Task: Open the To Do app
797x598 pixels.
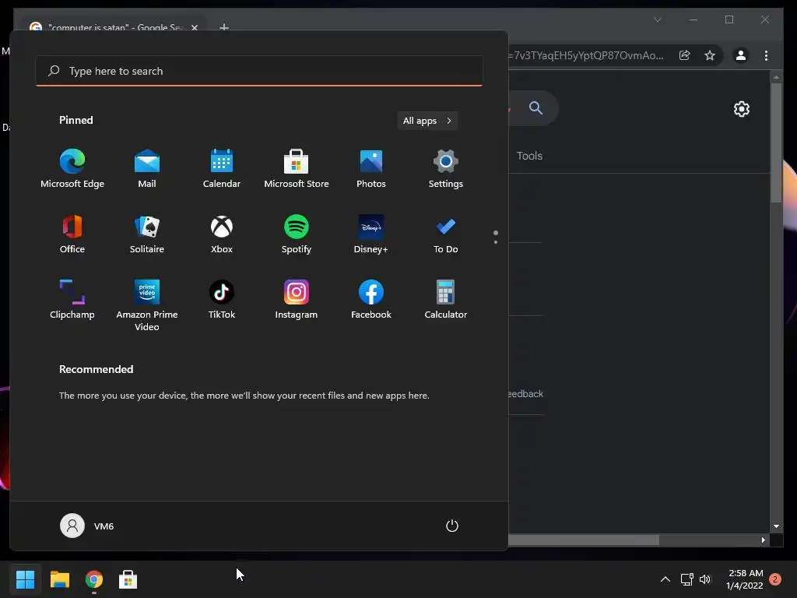Action: pos(446,234)
